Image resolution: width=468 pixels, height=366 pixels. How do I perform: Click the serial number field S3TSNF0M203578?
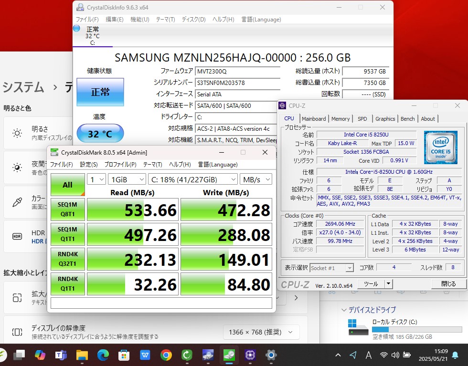pos(238,83)
